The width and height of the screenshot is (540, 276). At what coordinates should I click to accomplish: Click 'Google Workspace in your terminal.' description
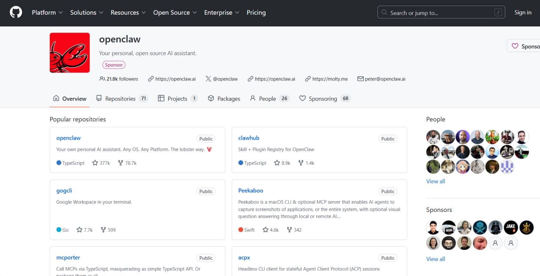pos(94,202)
